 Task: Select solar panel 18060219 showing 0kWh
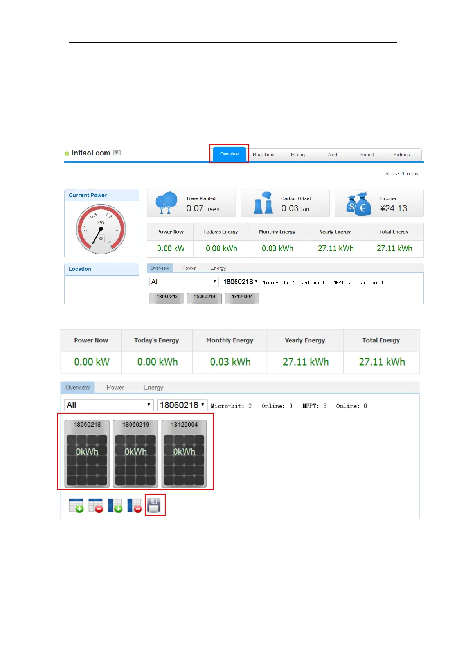135,454
